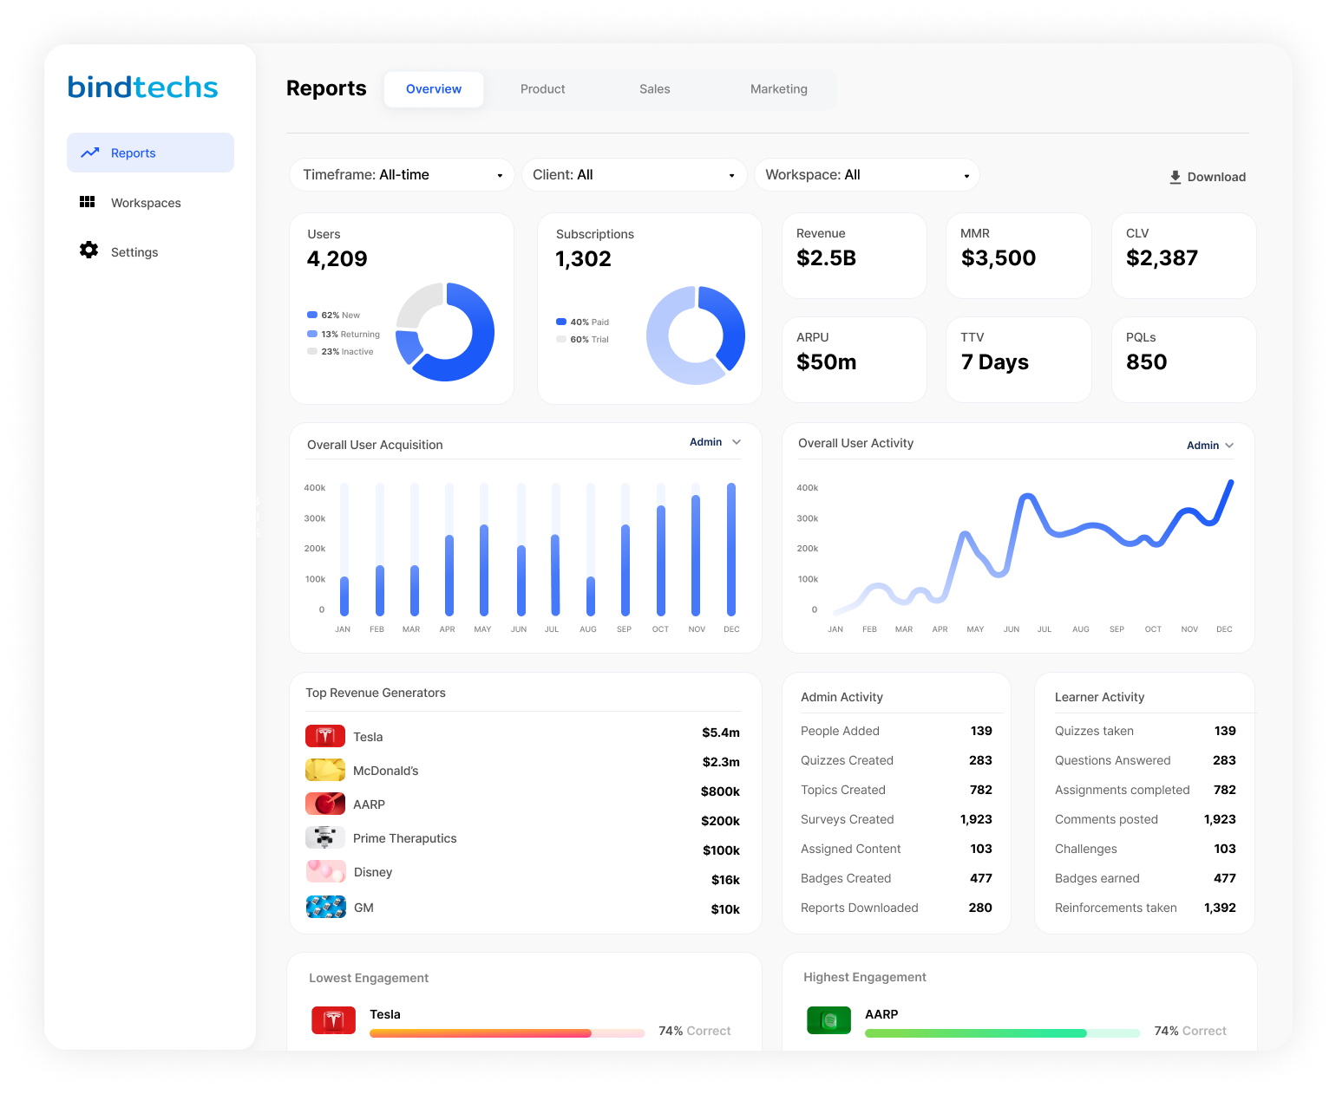The image size is (1336, 1094).
Task: Click the Tesla logo in Top Revenue Generators
Action: [324, 735]
